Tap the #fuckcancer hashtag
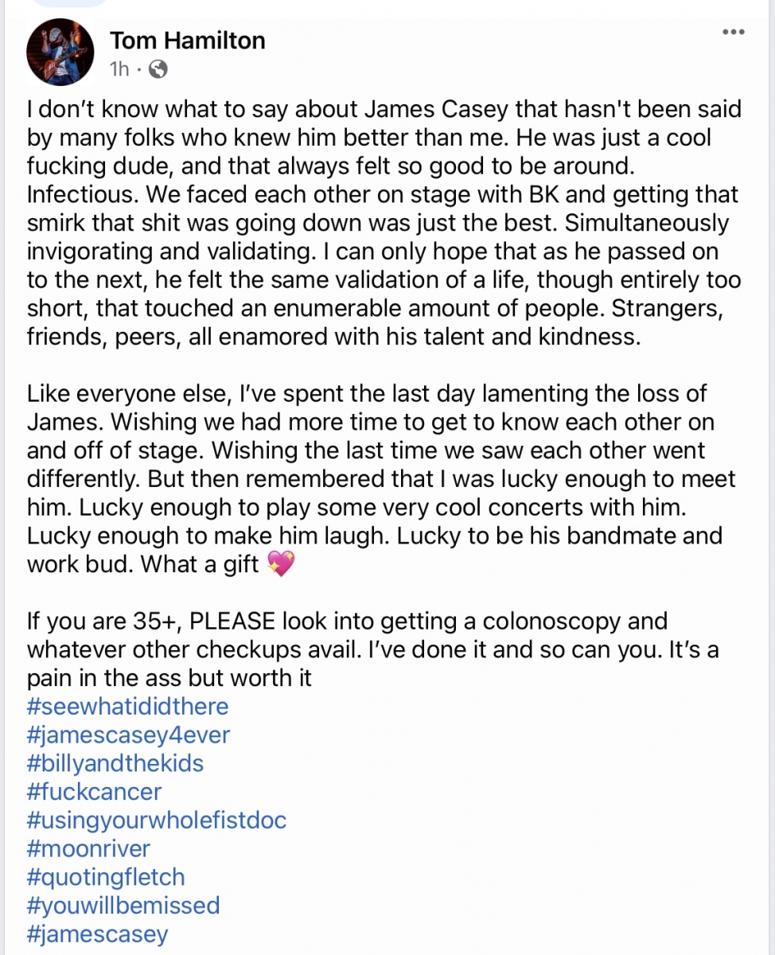 (x=94, y=792)
